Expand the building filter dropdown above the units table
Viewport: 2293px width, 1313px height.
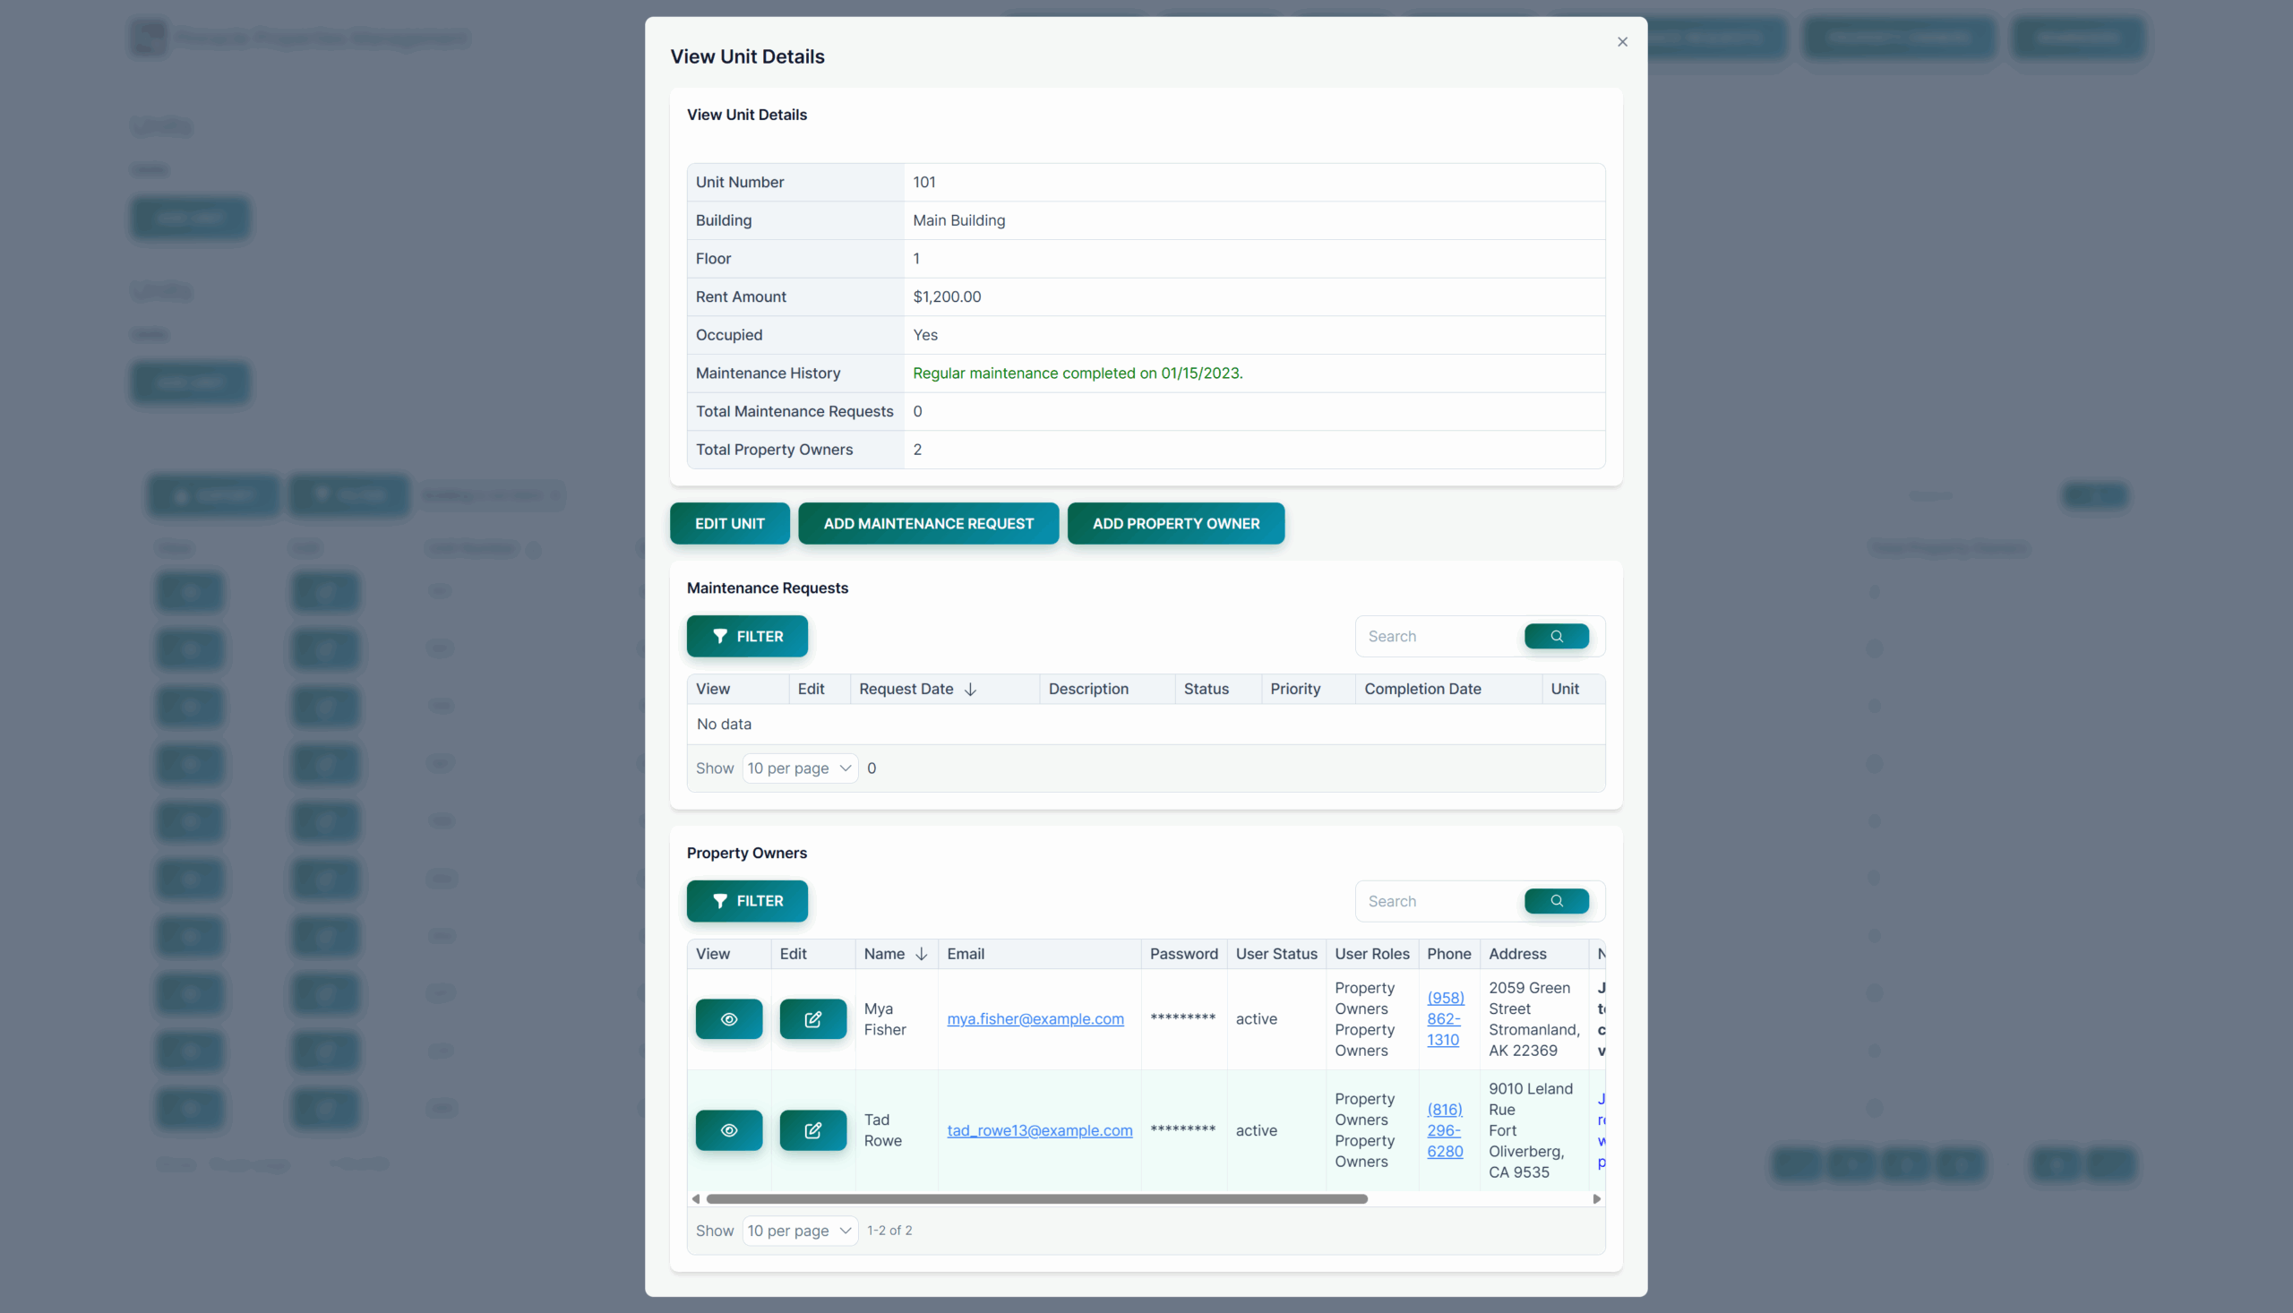(x=491, y=495)
